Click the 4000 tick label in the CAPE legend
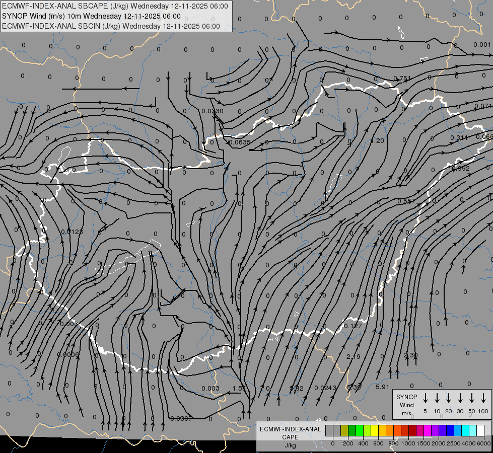 coord(469,443)
